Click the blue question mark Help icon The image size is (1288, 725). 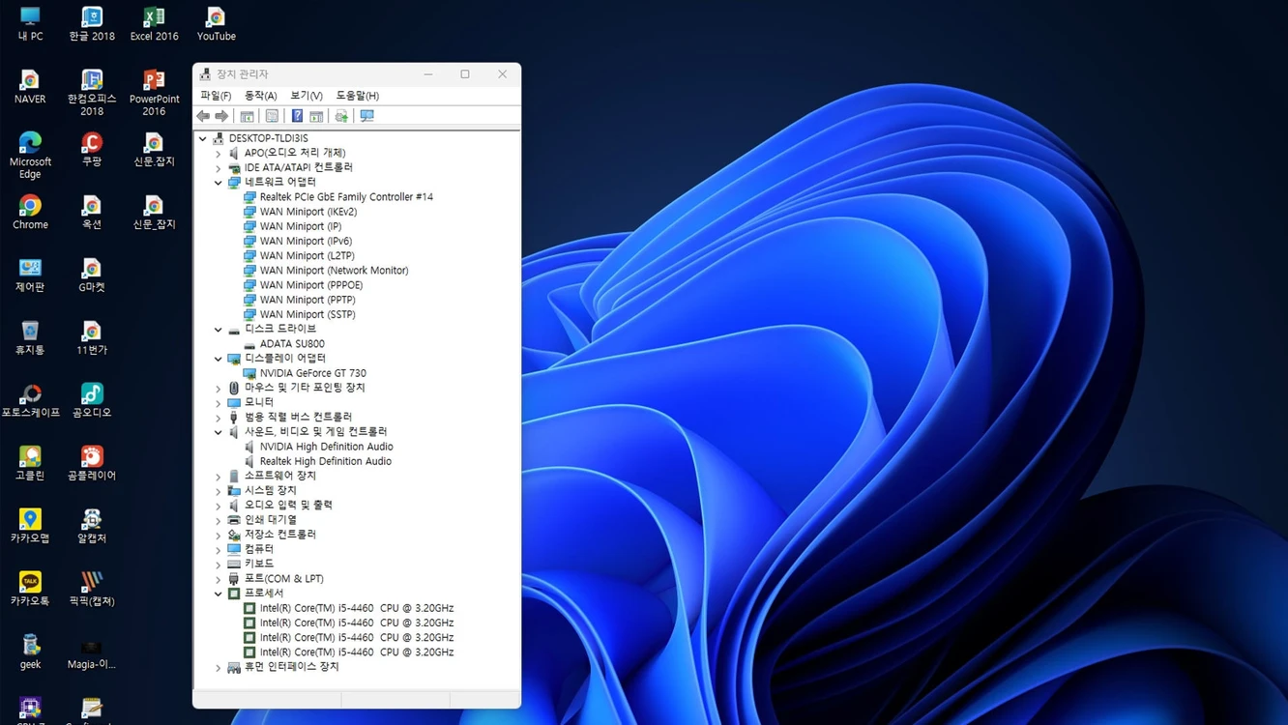tap(297, 116)
